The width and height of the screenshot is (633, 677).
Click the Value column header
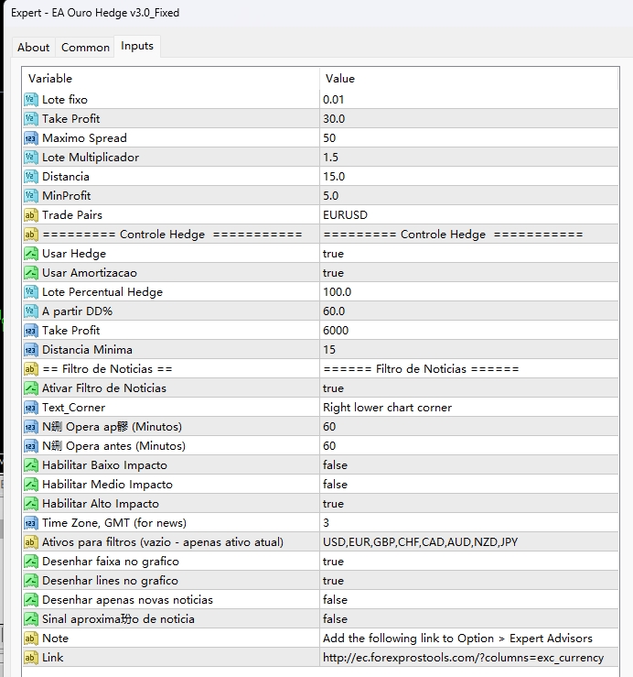tap(467, 79)
